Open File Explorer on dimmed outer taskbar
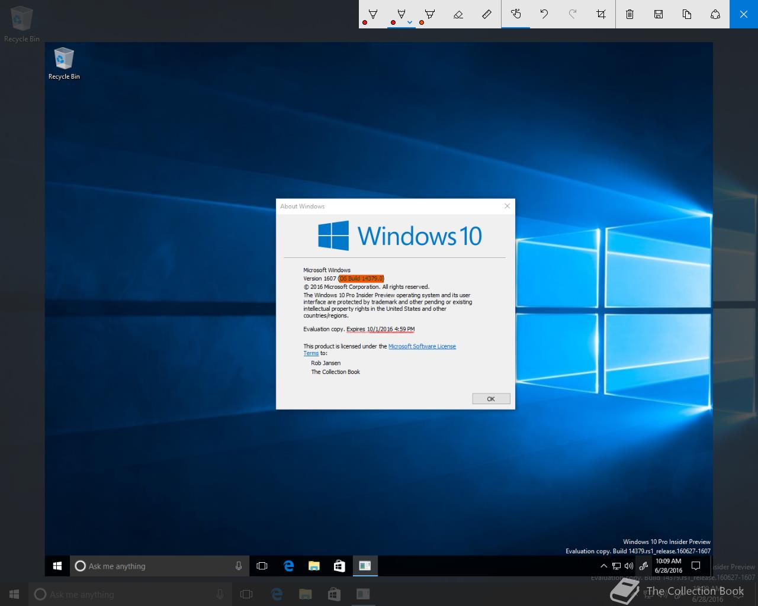The image size is (758, 606). (x=306, y=594)
